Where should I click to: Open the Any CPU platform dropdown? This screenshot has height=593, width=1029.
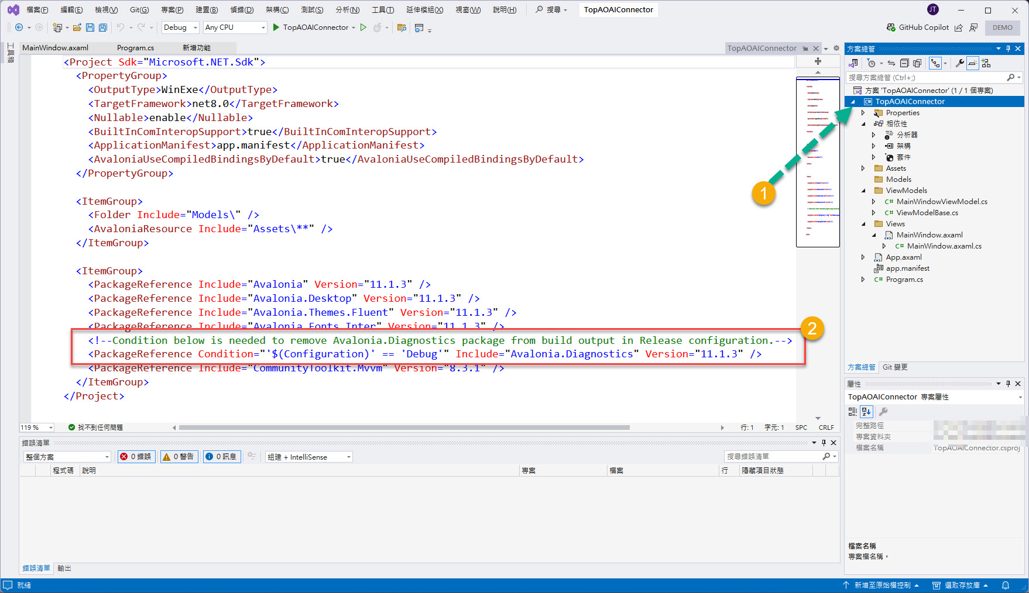pos(235,27)
